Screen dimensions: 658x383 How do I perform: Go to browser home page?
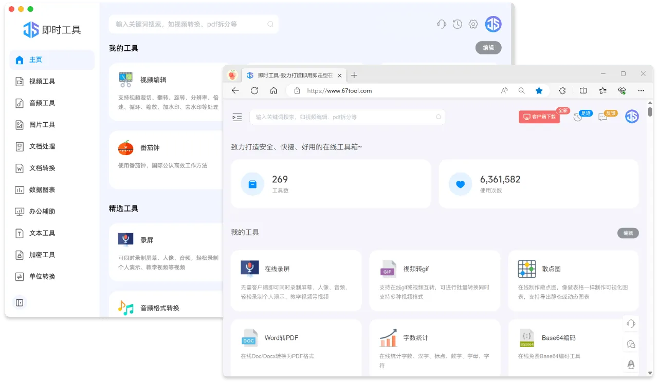tap(273, 91)
